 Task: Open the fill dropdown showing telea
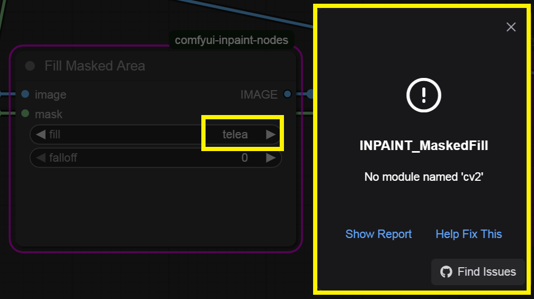click(x=235, y=135)
